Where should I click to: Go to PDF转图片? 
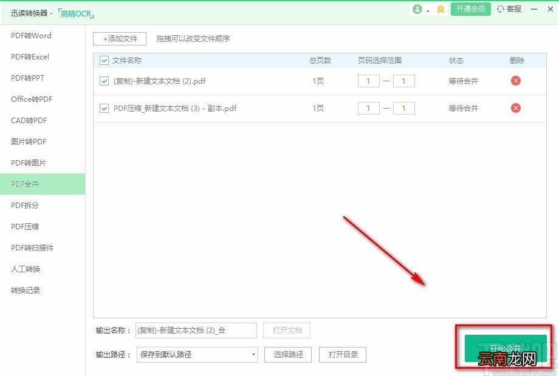click(x=43, y=163)
